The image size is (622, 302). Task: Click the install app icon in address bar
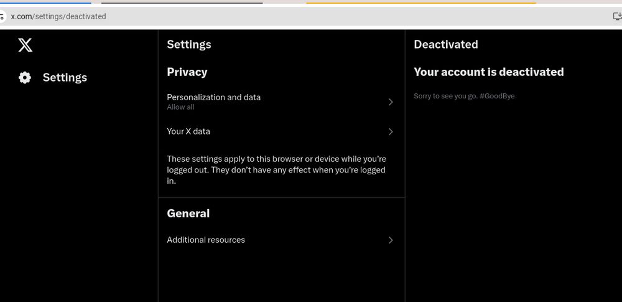point(617,16)
